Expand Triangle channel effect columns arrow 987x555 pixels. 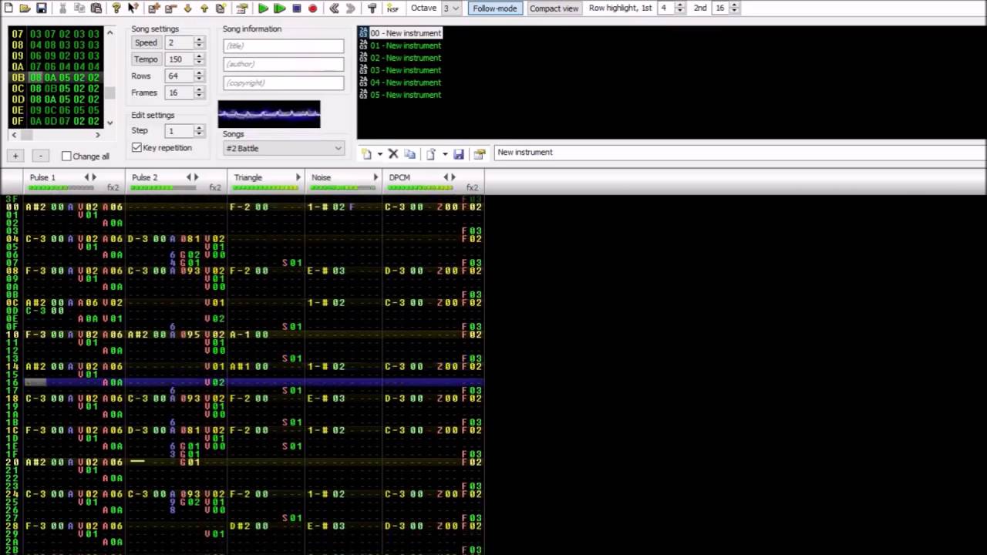(x=298, y=177)
